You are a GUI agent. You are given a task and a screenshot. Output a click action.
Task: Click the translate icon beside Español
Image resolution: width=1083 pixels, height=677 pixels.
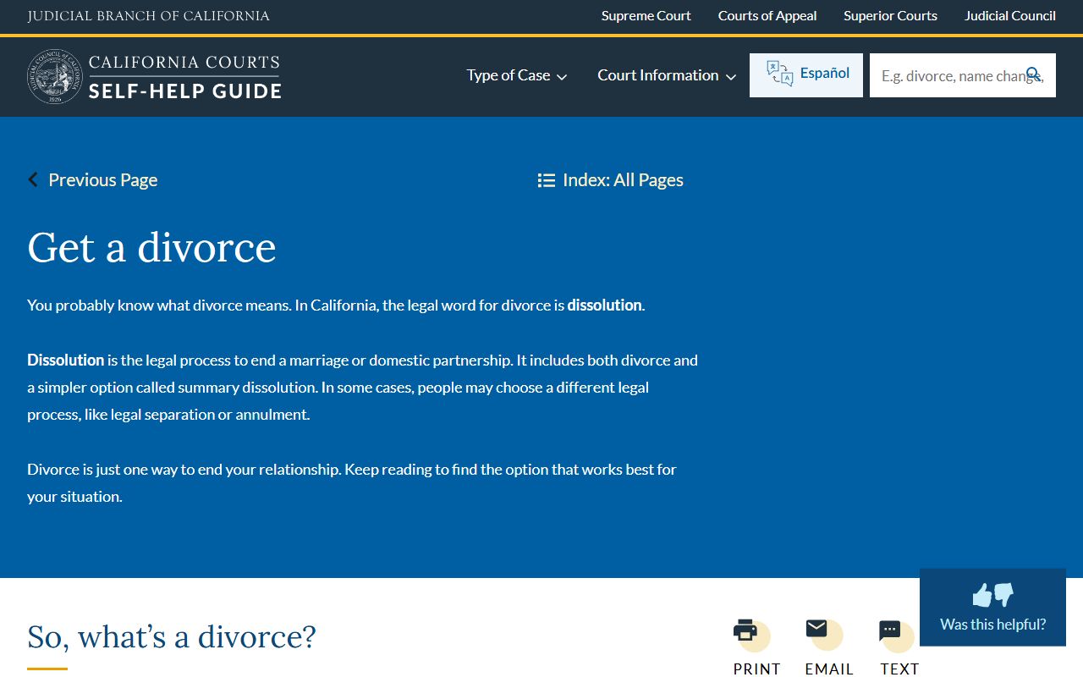coord(779,74)
